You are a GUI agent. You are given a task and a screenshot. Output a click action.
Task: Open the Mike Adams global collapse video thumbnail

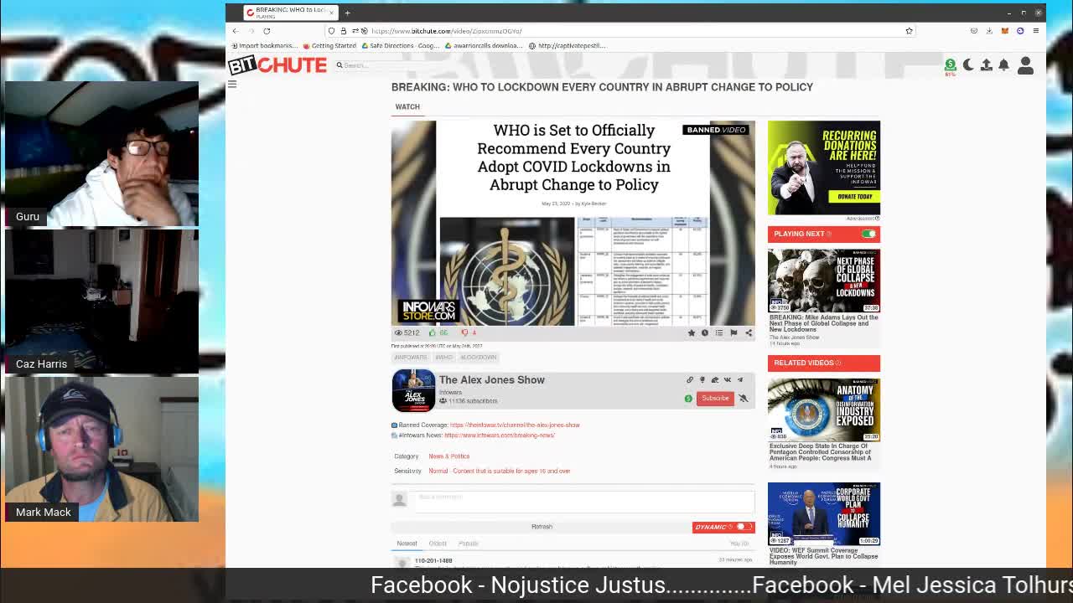(x=824, y=281)
